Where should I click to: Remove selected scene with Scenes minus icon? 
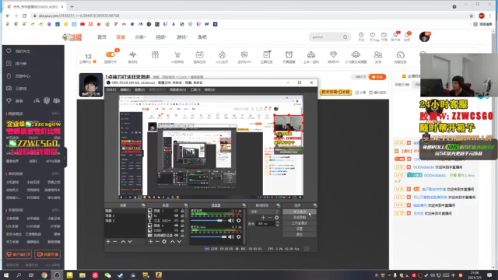pos(115,242)
